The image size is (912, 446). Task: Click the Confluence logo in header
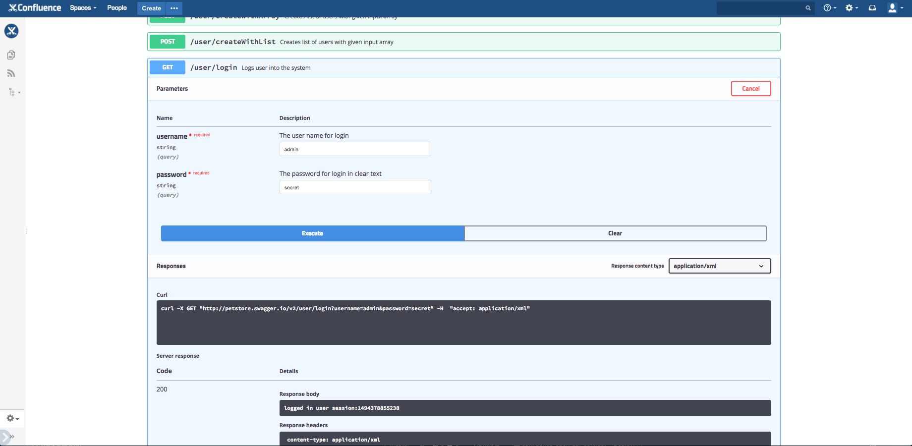coord(35,8)
